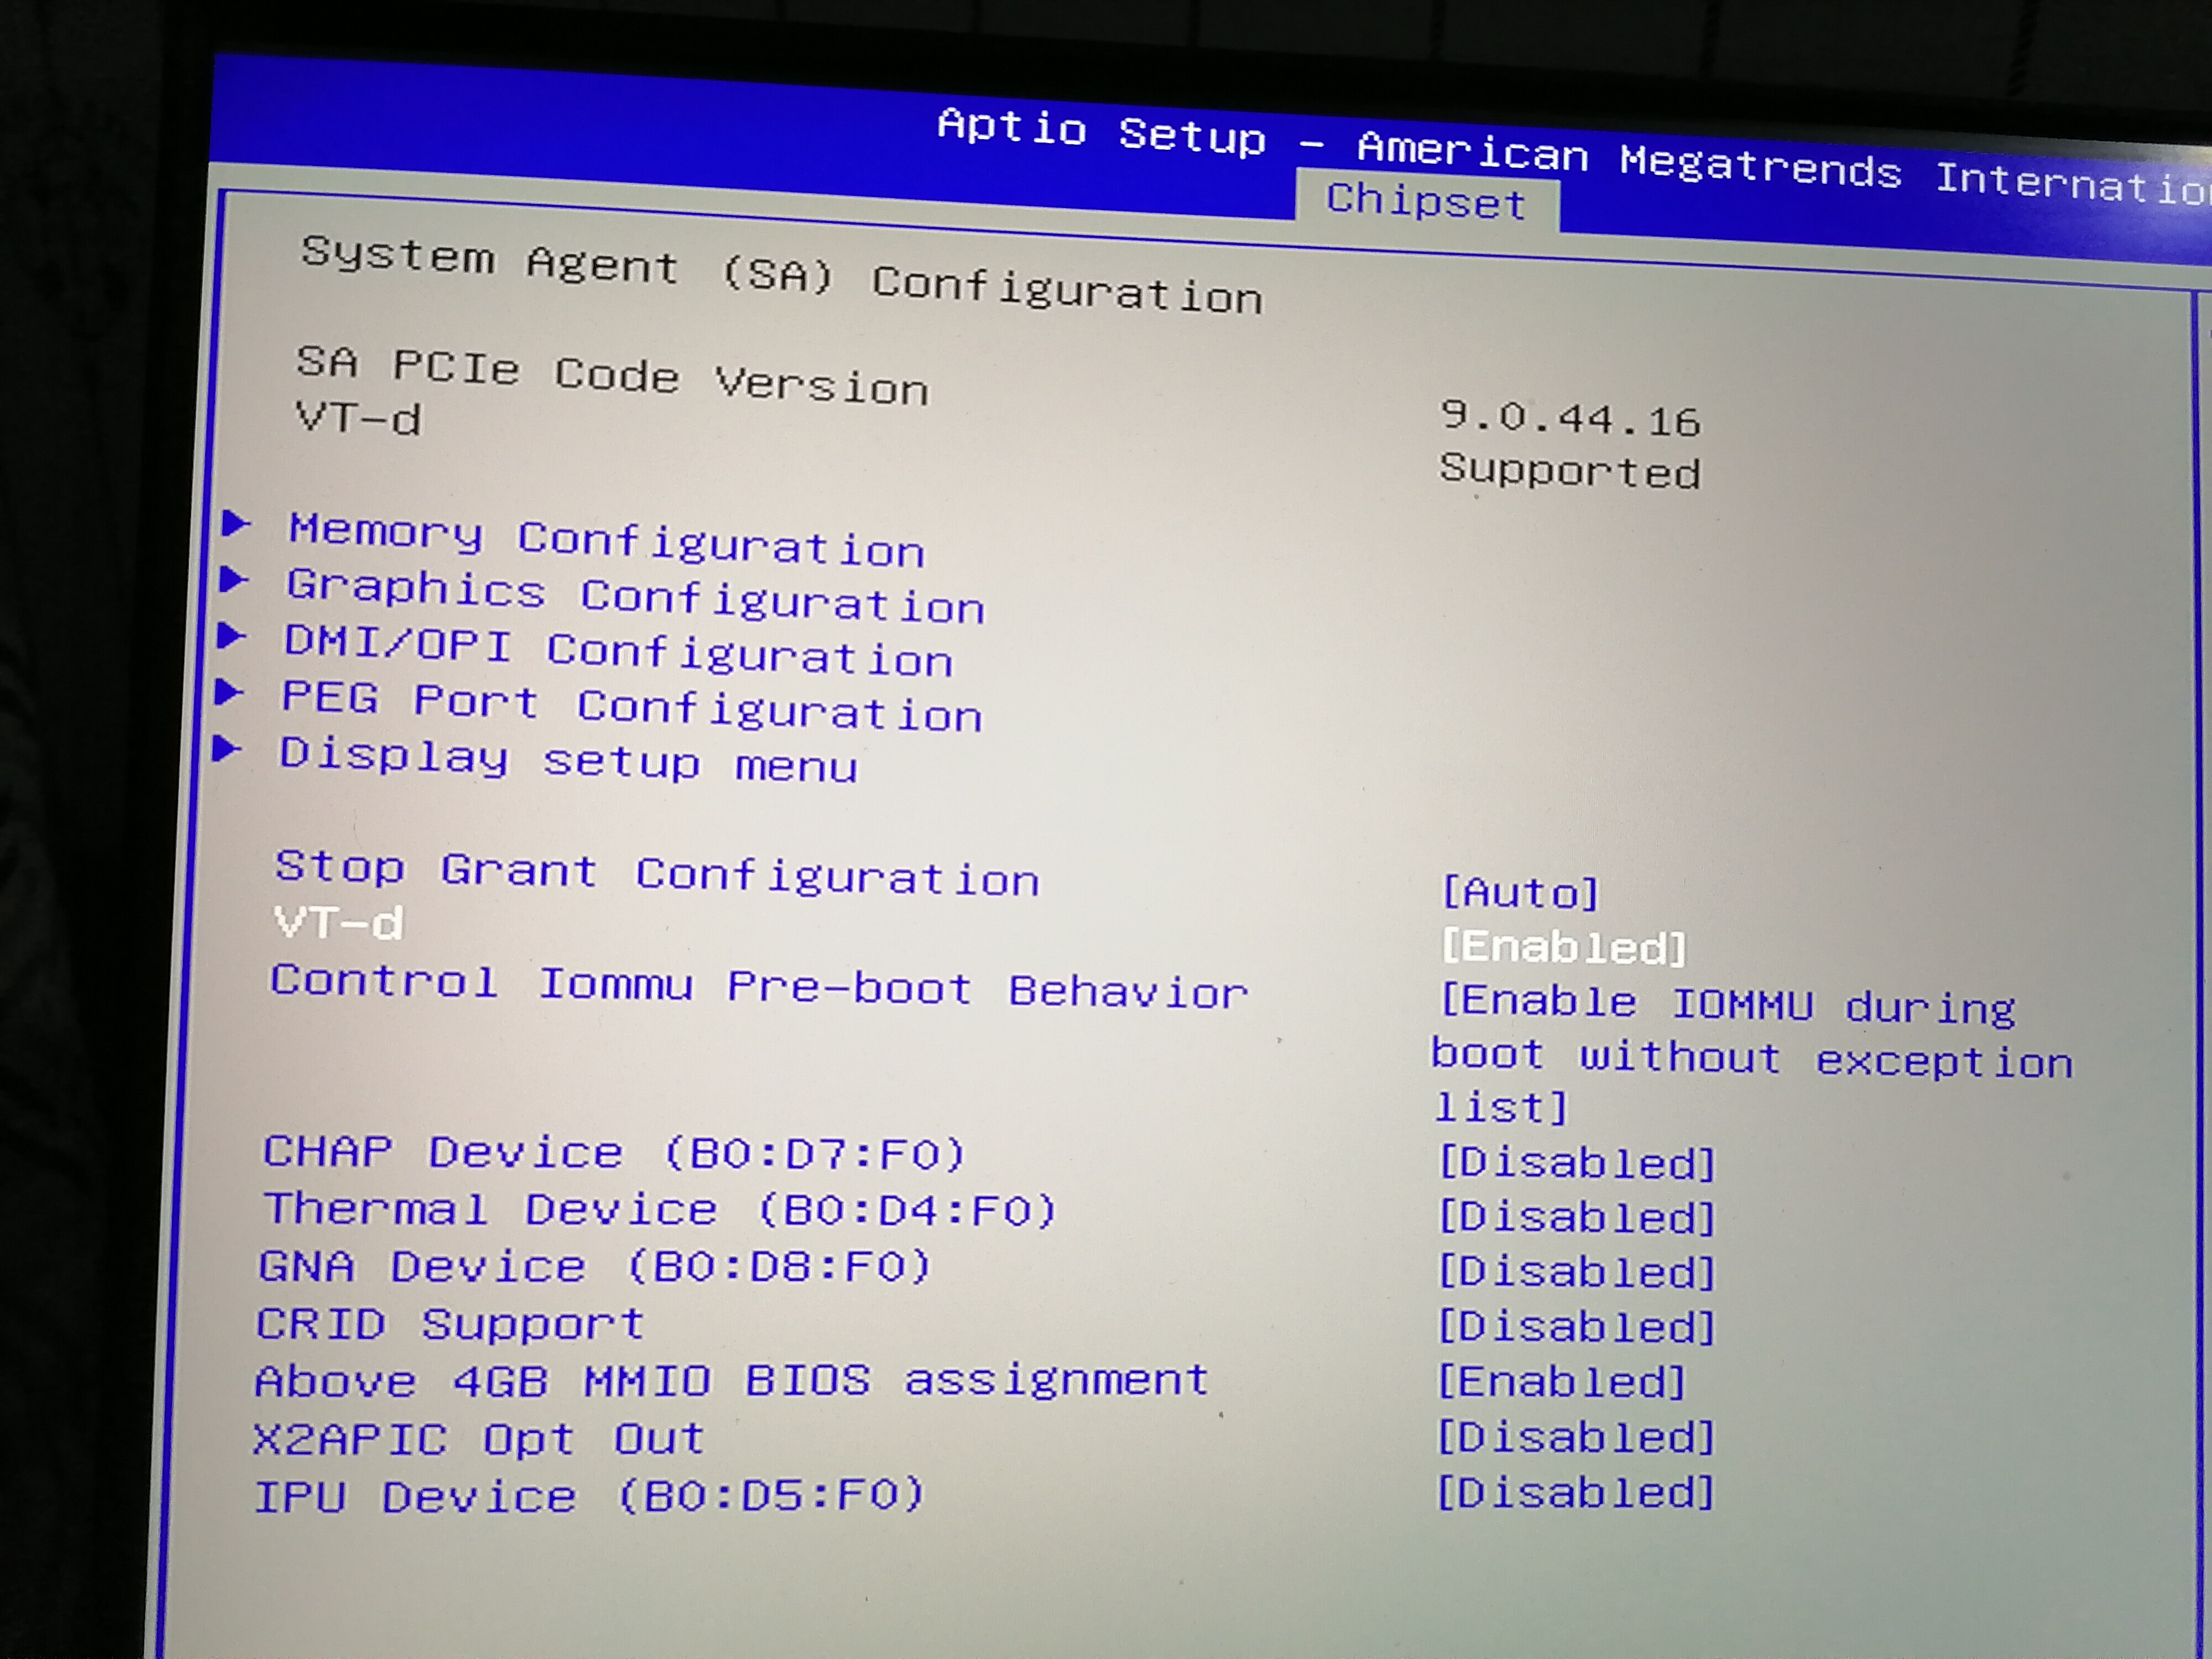Expand Memory Configuration arrow
Screen dimensions: 2212x1659
point(236,523)
